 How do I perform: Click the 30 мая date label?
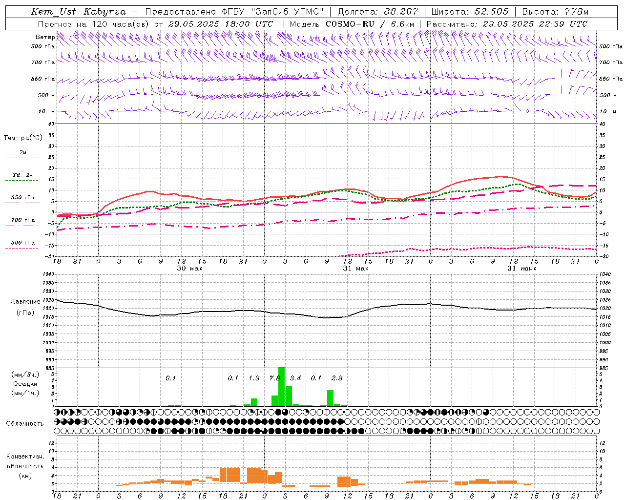[x=190, y=269]
